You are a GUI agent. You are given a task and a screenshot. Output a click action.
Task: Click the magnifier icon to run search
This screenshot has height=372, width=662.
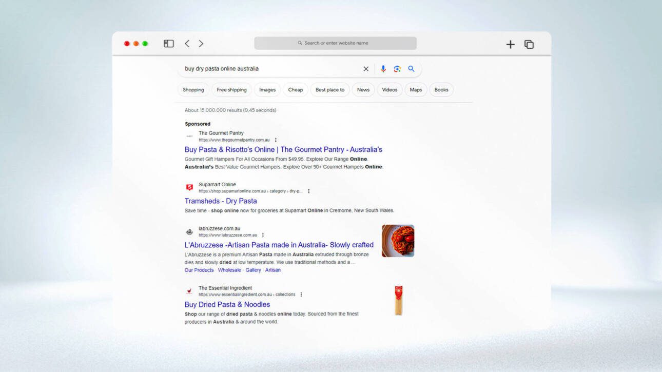(x=411, y=68)
